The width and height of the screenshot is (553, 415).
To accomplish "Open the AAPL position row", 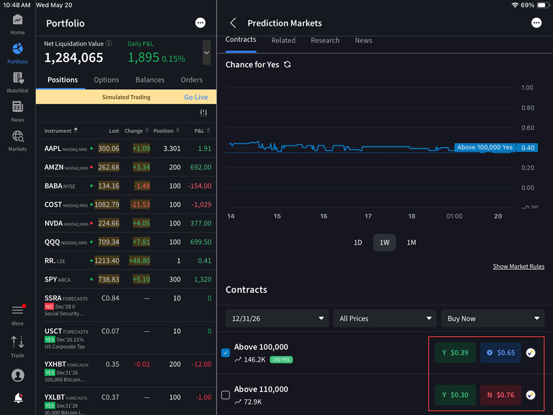I will [x=126, y=148].
